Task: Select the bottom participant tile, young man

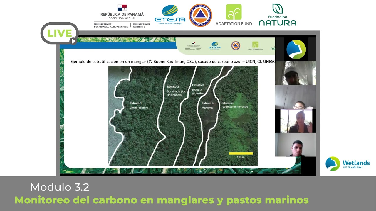Action: [296, 145]
